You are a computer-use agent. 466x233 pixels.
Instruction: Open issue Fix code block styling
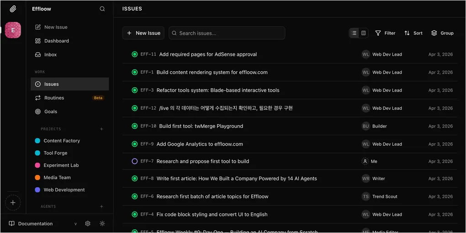tap(212, 214)
